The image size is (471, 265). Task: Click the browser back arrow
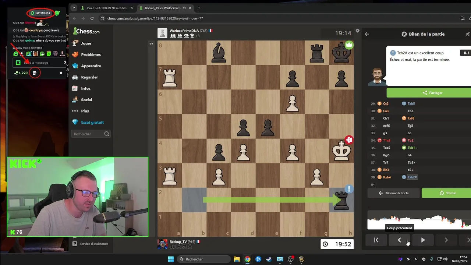(74, 18)
